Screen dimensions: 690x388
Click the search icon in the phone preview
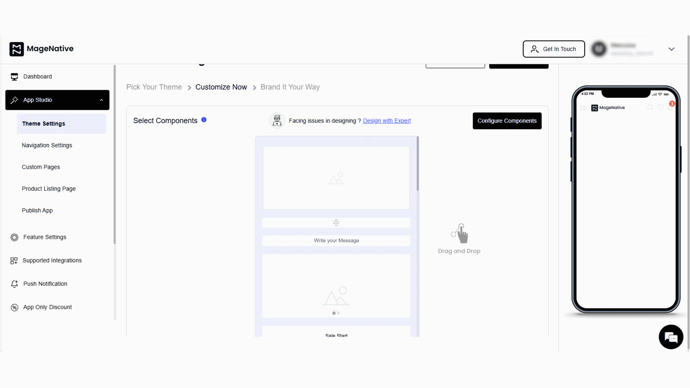pyautogui.click(x=650, y=108)
